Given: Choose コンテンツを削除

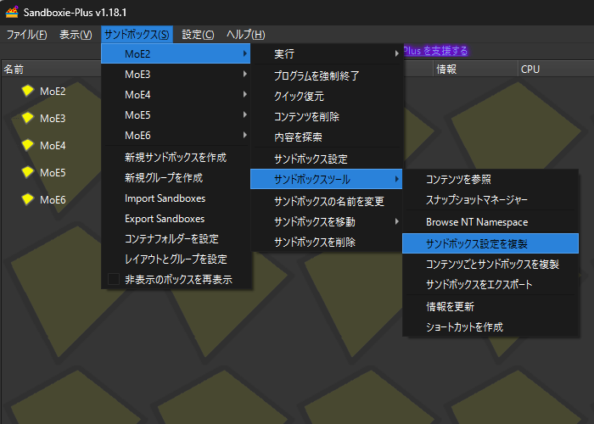Looking at the screenshot, I should click(327, 117).
